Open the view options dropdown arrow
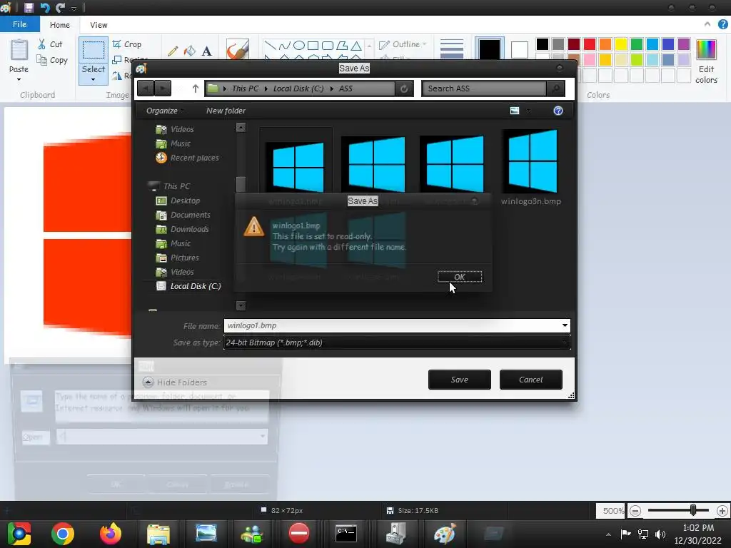 [529, 111]
